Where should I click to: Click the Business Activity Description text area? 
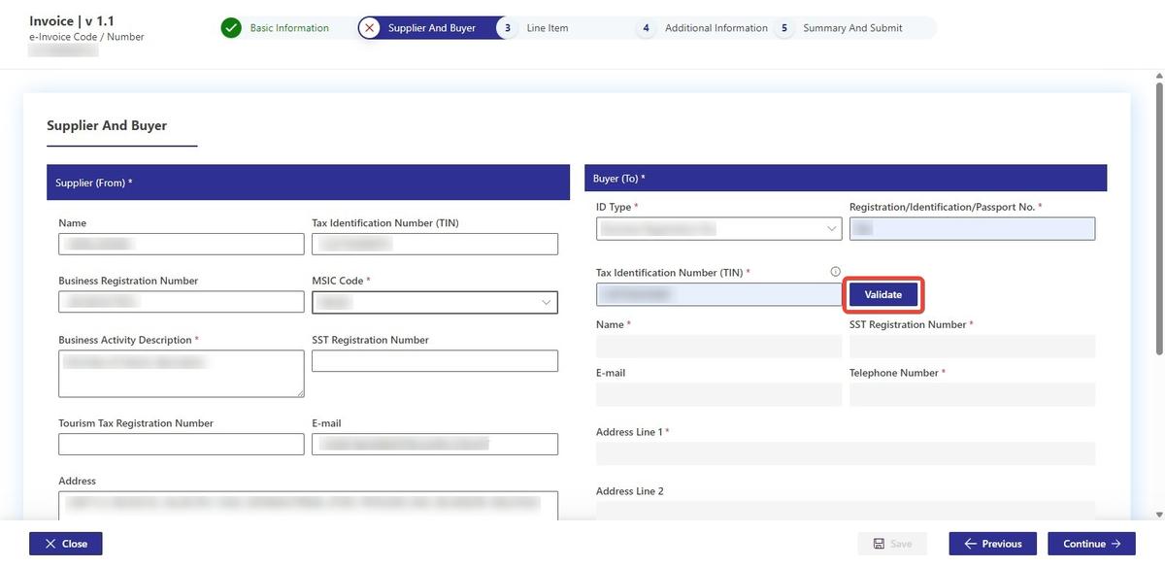pyautogui.click(x=182, y=374)
